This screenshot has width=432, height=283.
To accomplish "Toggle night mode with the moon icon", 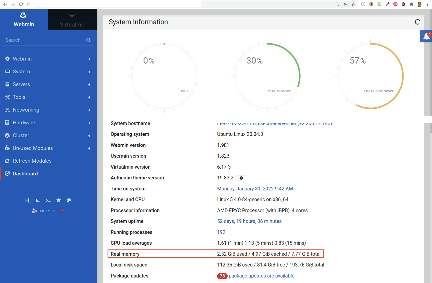I will point(38,200).
